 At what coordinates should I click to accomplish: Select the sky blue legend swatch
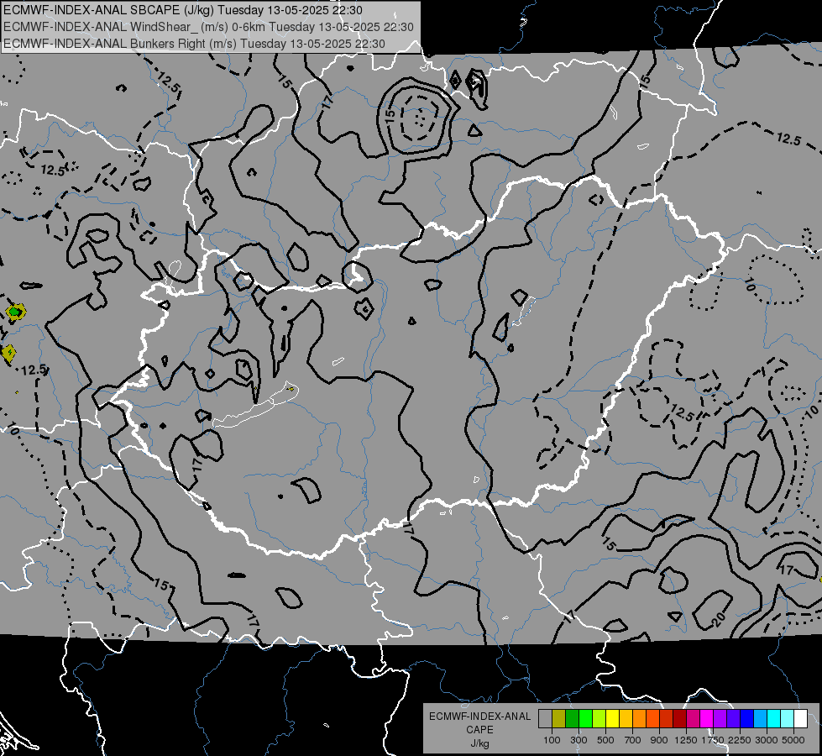point(761,718)
